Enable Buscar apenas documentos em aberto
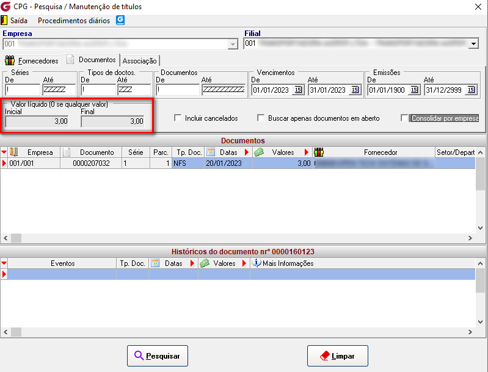The image size is (488, 372). [x=261, y=118]
